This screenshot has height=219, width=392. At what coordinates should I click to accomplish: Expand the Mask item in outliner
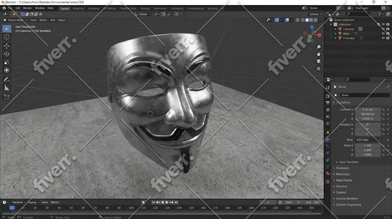pos(336,33)
